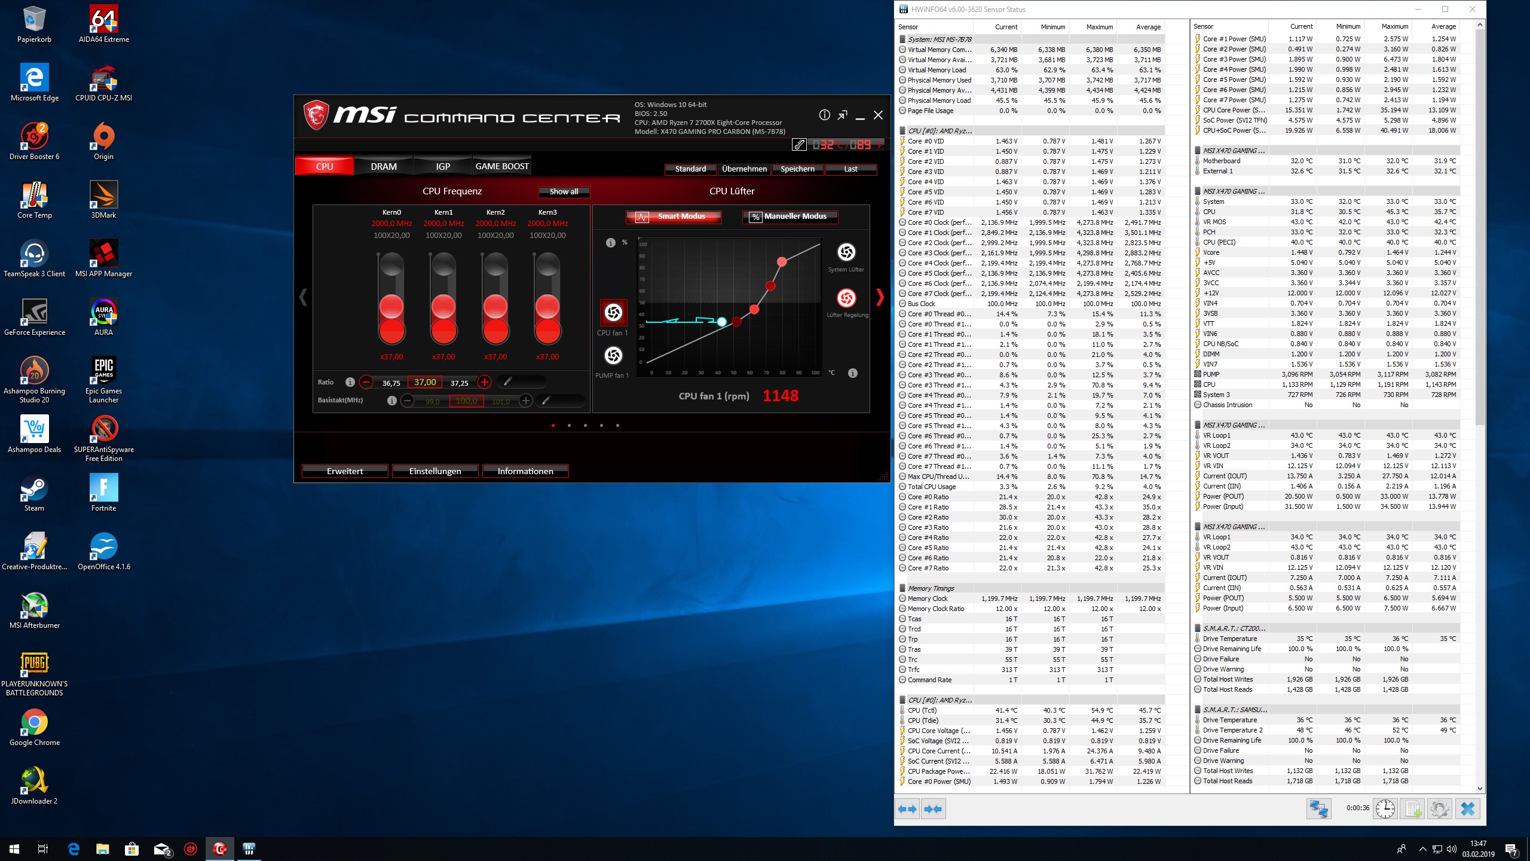
Task: Reset HWiNFO min/max clock button
Action: point(1385,809)
